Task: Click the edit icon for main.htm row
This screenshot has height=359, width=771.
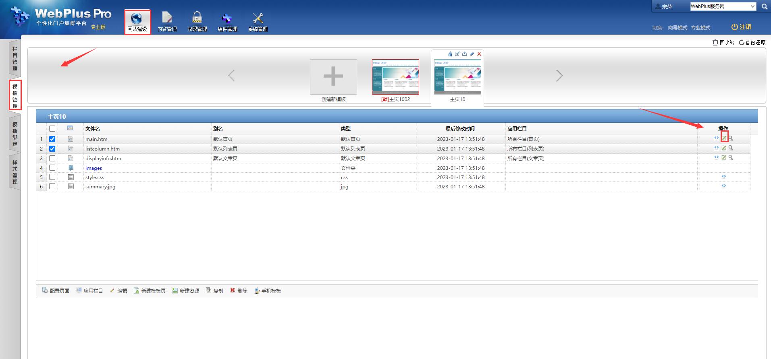Action: [x=724, y=138]
